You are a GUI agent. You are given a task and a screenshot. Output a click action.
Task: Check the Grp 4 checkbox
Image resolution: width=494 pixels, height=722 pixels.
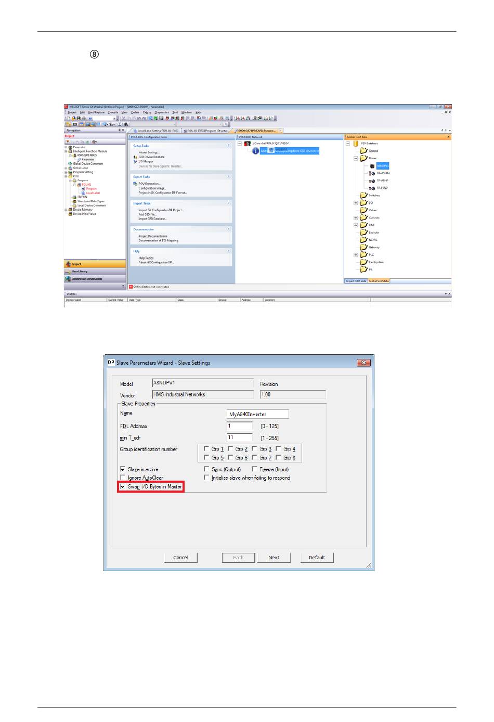coord(278,448)
